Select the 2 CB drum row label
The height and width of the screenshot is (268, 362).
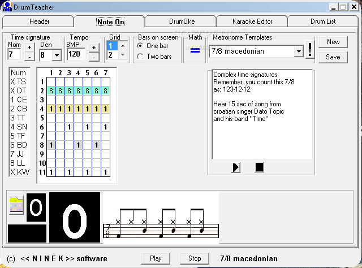coord(19,109)
